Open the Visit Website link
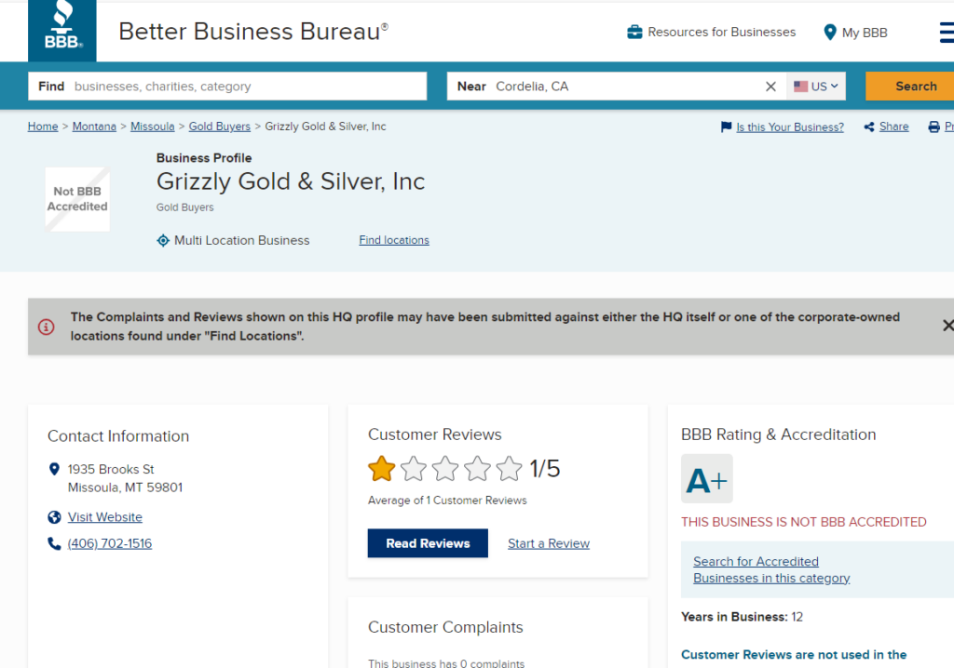The width and height of the screenshot is (954, 668). [x=105, y=517]
